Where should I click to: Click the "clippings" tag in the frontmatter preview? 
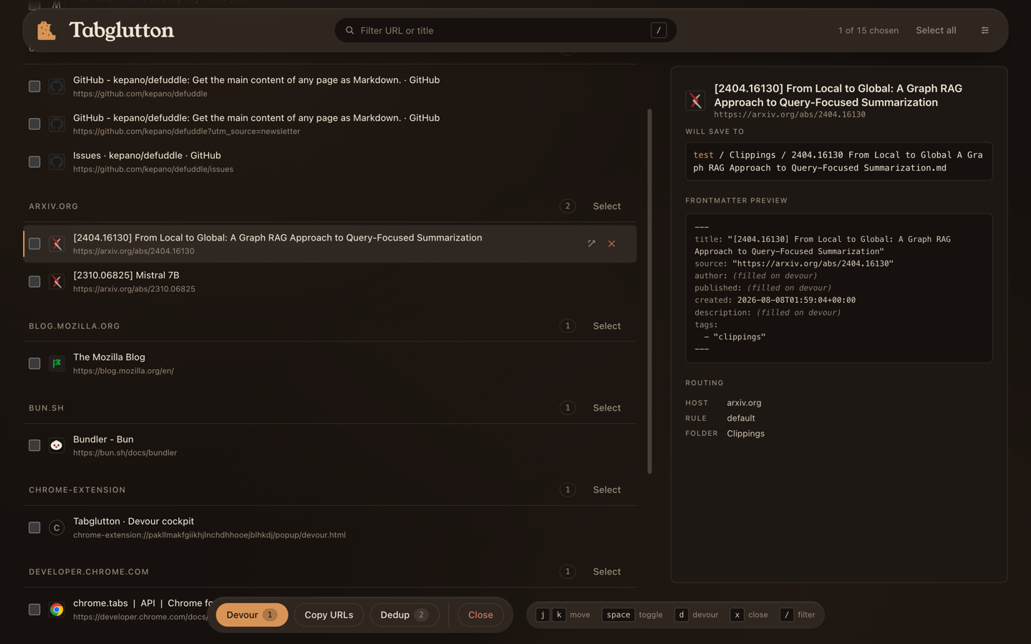click(x=739, y=337)
